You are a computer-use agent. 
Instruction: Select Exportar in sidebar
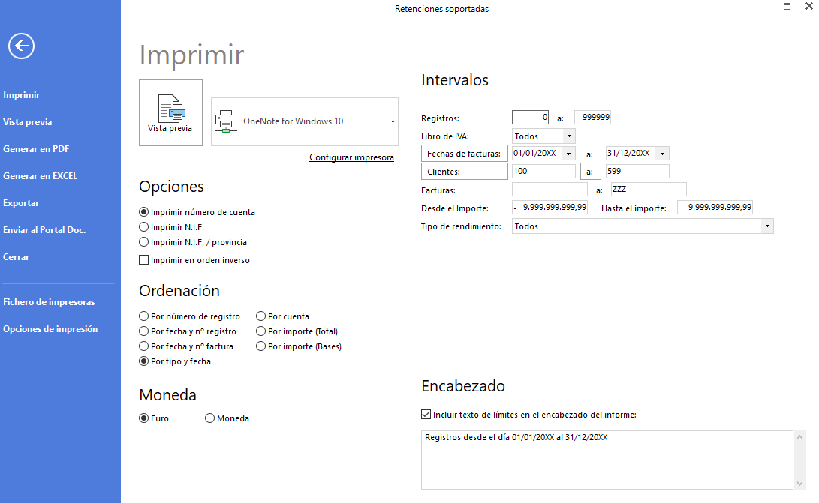click(x=21, y=203)
